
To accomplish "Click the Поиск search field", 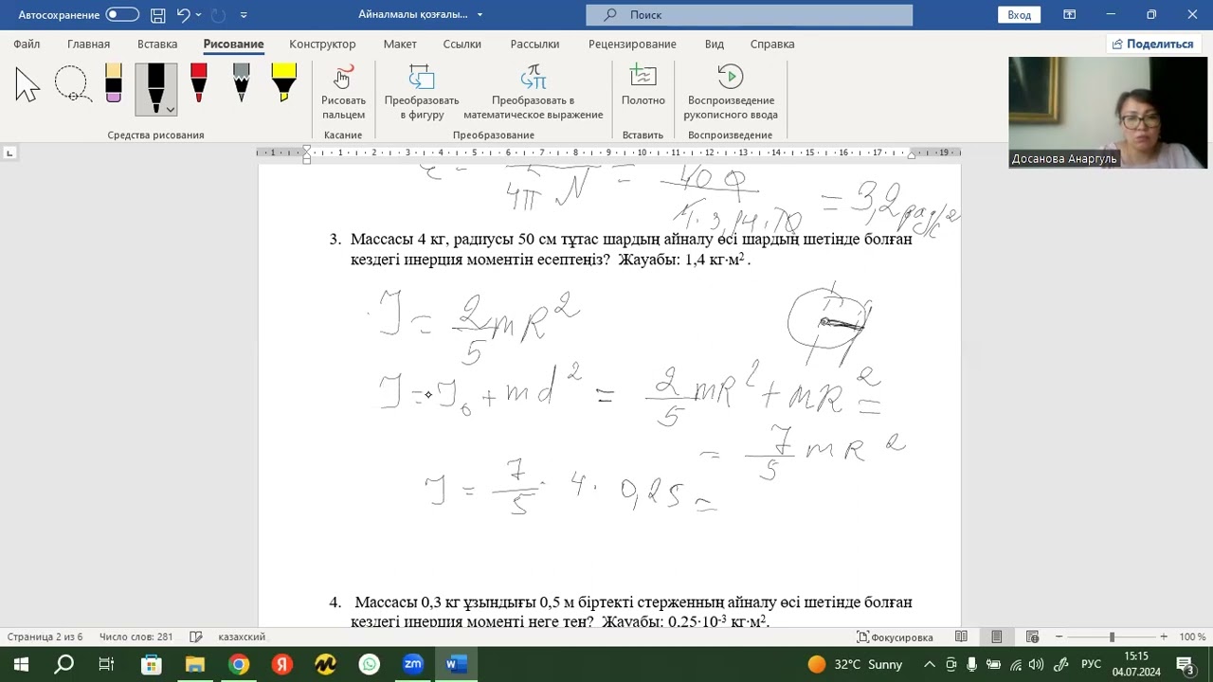I will 749,14.
